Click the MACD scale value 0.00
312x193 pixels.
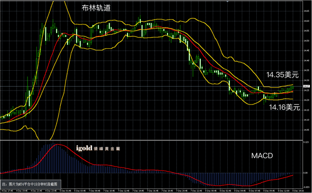tap(306, 173)
